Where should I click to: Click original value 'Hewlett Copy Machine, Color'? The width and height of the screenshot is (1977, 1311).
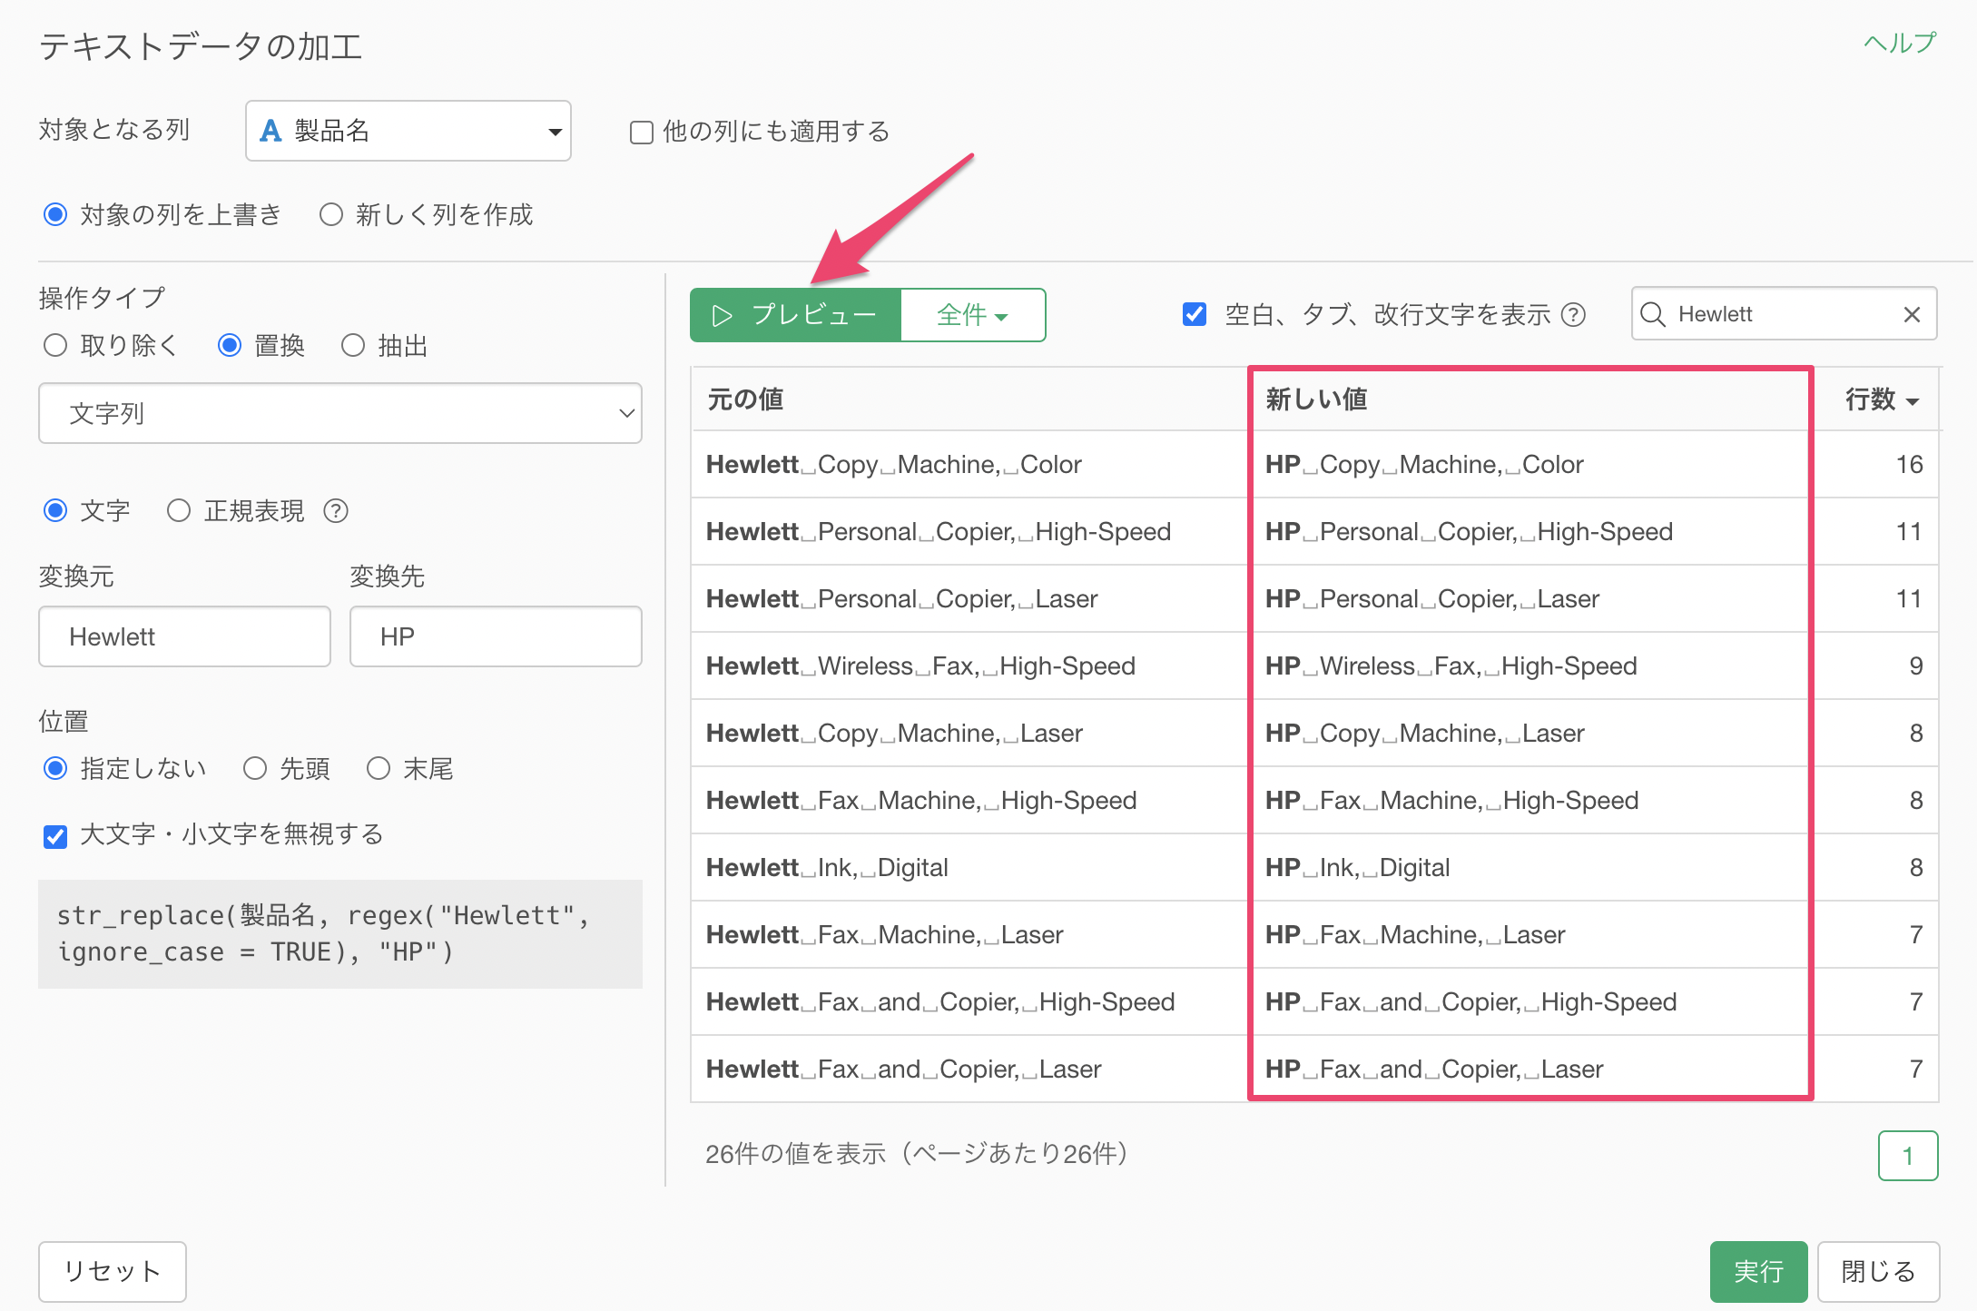(x=894, y=464)
